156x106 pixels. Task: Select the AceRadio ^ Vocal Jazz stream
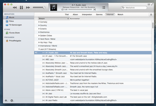[x=93, y=77]
